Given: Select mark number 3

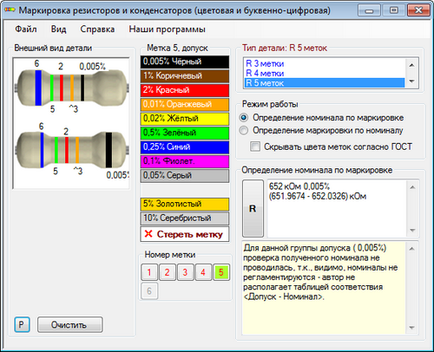Looking at the screenshot, I should click(185, 272).
